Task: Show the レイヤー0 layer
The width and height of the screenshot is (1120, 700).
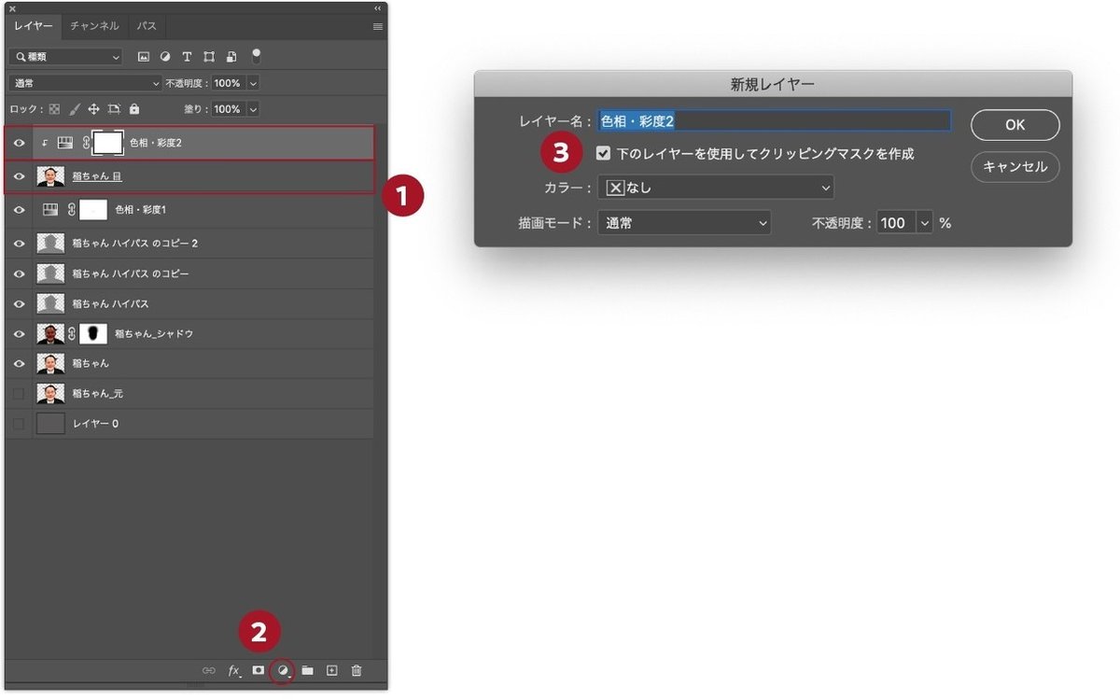Action: point(18,423)
